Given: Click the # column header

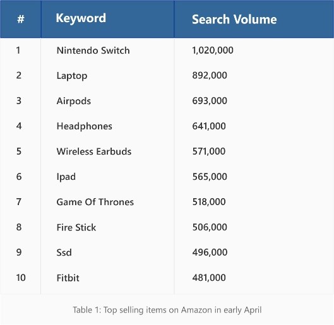Looking at the screenshot, I should click(21, 19).
